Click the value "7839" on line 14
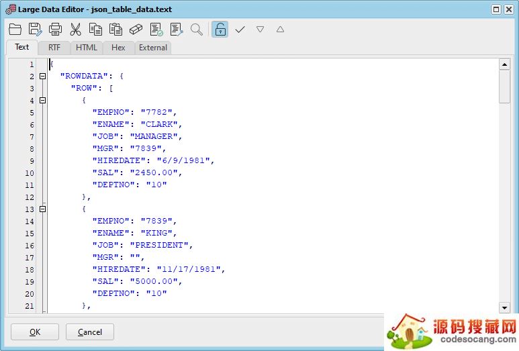Screen dimensions: 519x351 click(x=156, y=221)
